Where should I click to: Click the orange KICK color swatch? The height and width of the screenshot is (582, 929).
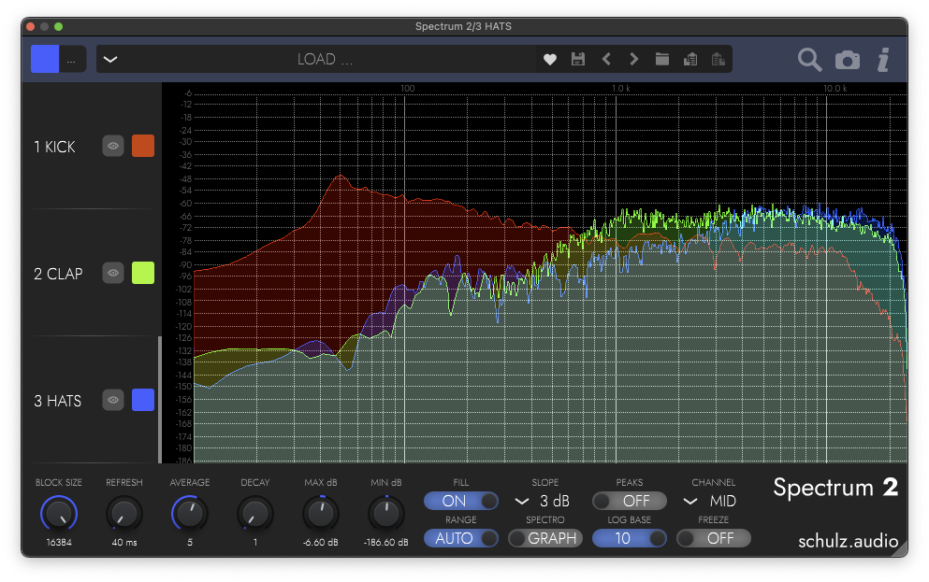[x=143, y=146]
